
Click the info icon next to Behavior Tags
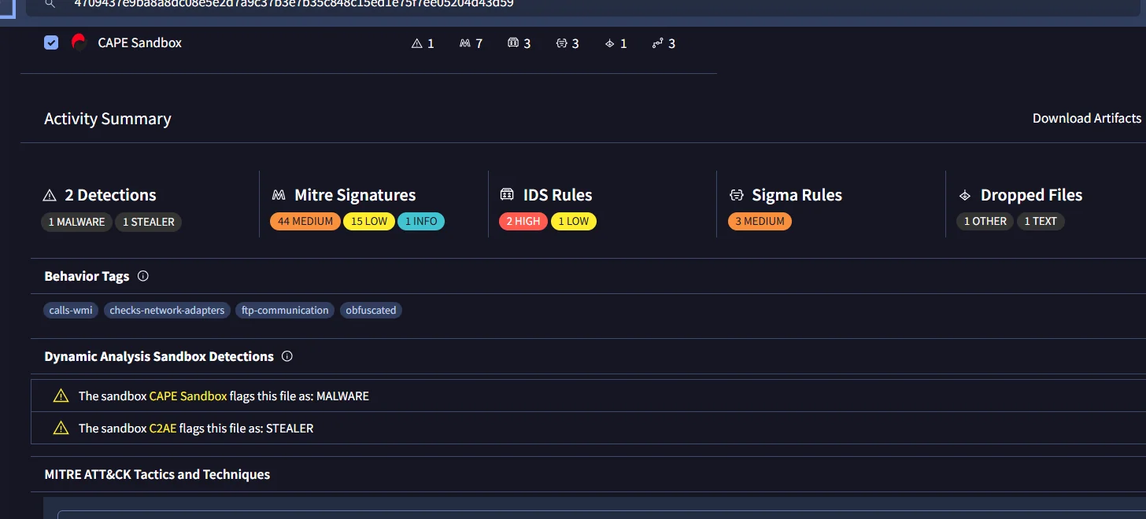[x=143, y=276]
